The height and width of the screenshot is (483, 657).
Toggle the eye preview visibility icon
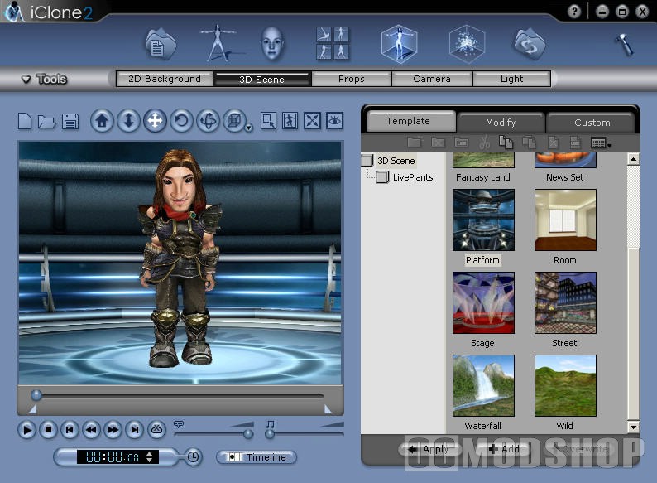pos(334,121)
